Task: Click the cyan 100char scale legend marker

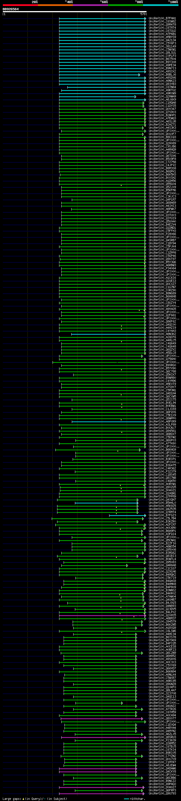Action: tap(126, 798)
